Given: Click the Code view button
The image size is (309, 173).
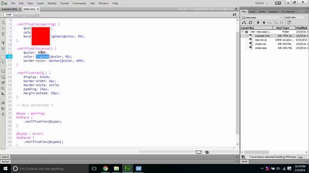Looking at the screenshot, I should [8, 14].
